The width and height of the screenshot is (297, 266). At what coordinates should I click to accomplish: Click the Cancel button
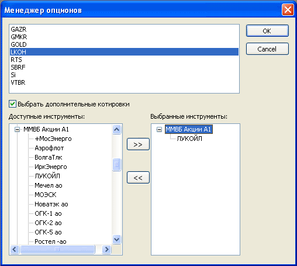tap(267, 49)
